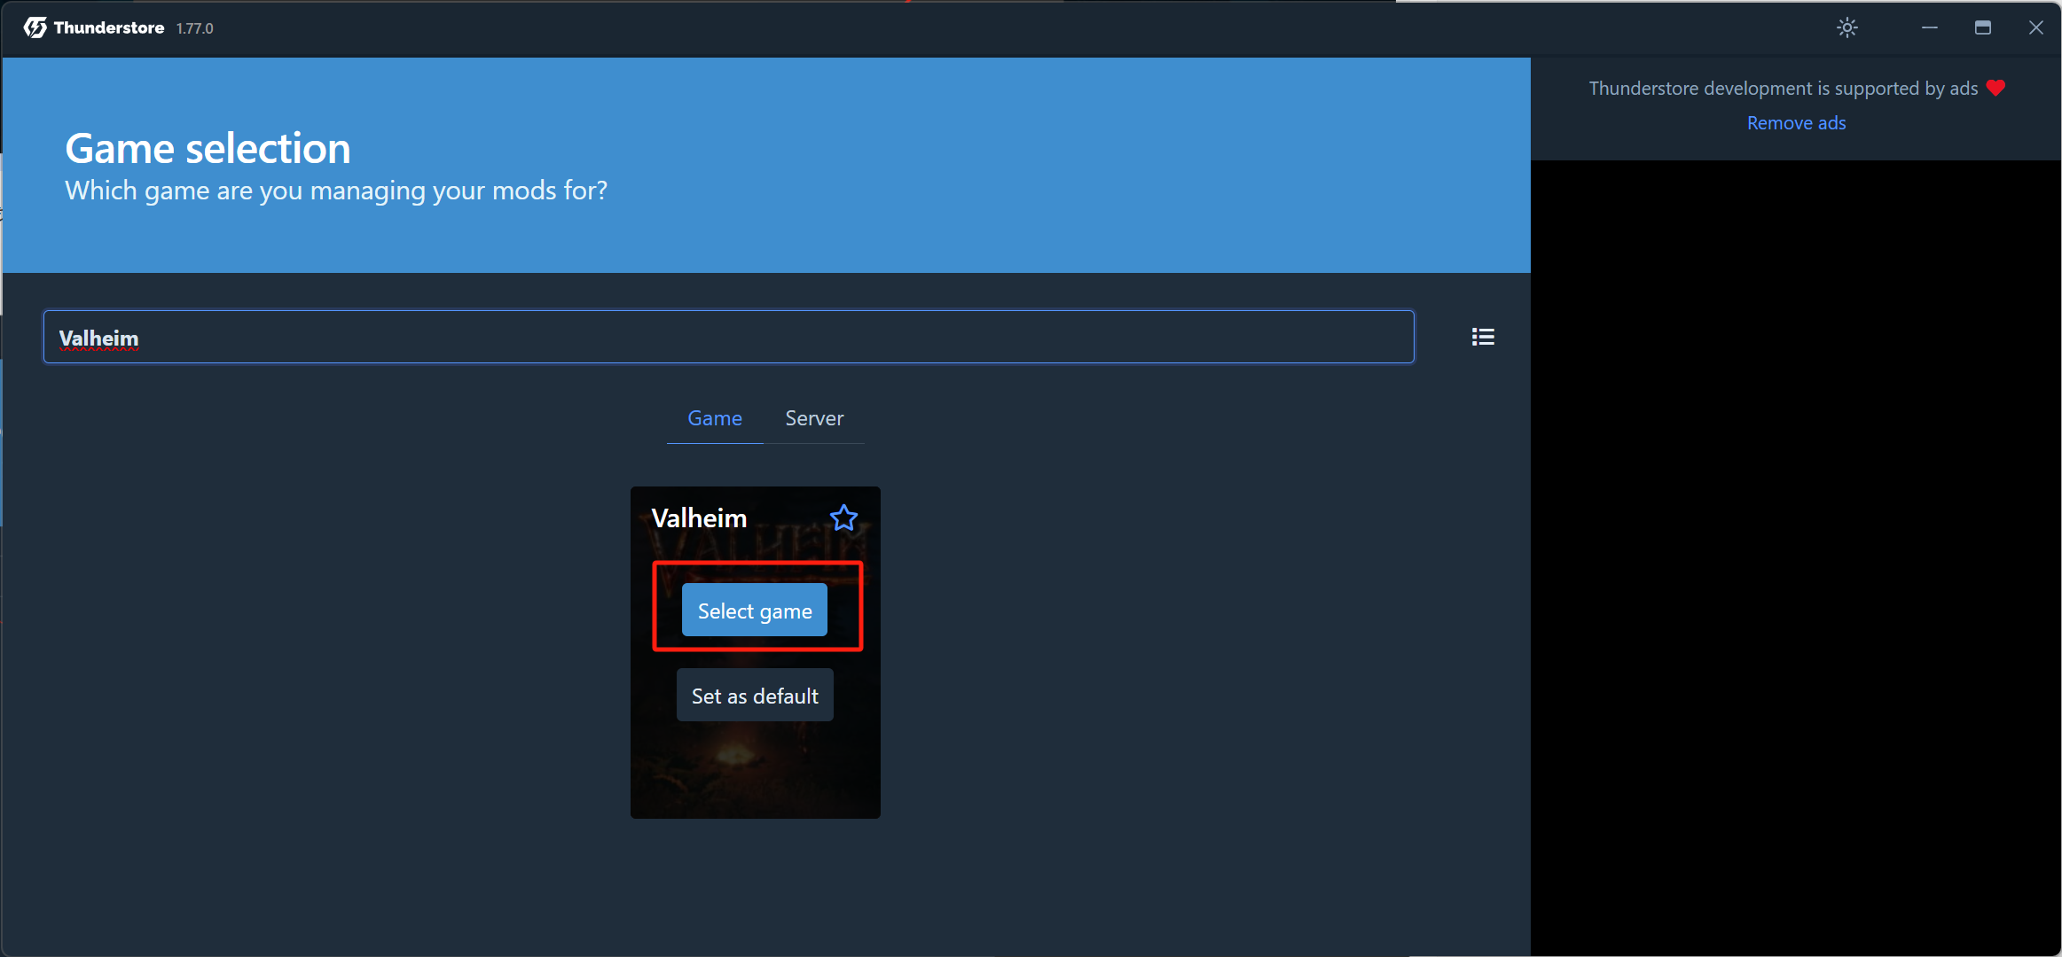Open the Game tab
2062x957 pixels.
(715, 418)
